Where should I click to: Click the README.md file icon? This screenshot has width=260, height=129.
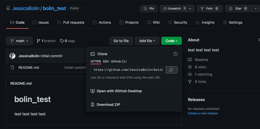coord(12,68)
